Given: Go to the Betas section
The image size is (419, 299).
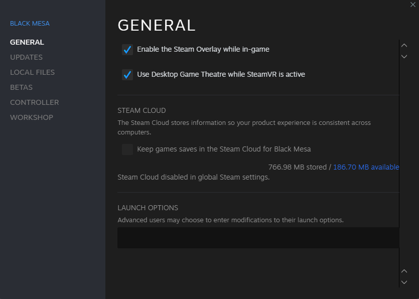Looking at the screenshot, I should click(x=21, y=87).
